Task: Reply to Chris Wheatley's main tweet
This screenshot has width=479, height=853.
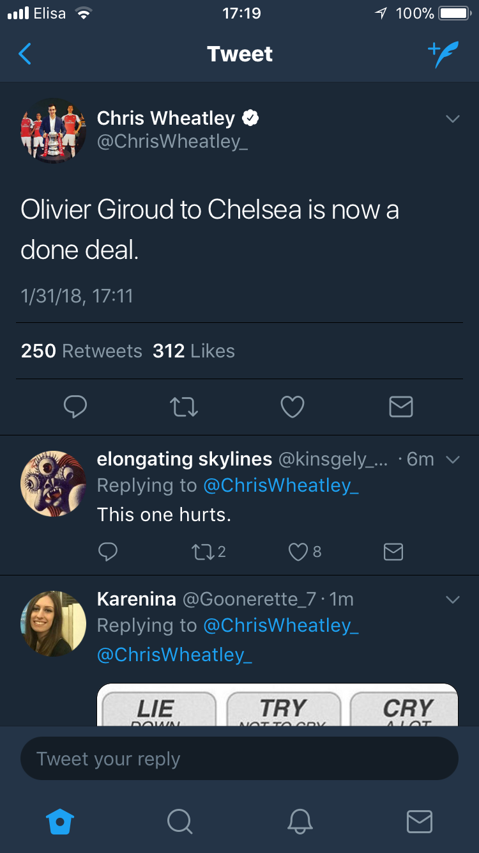Action: [75, 407]
